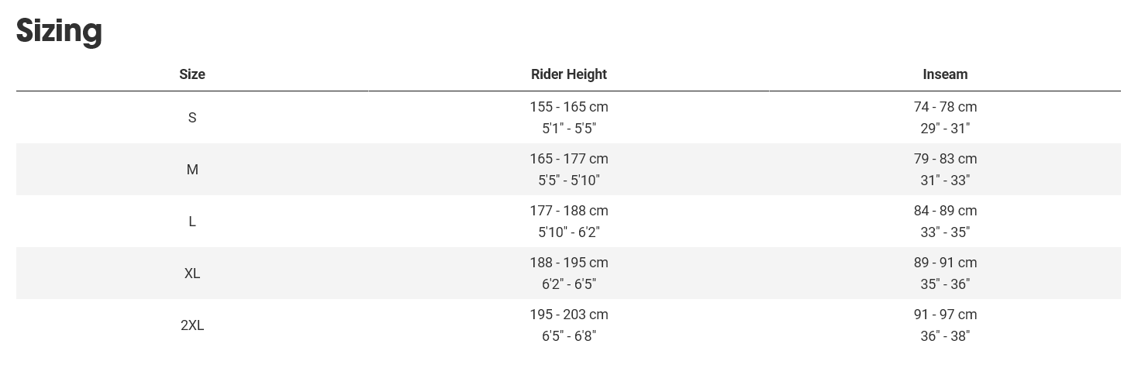Viewport: 1138px width, 368px height.
Task: Select the S size cell
Action: tap(192, 118)
